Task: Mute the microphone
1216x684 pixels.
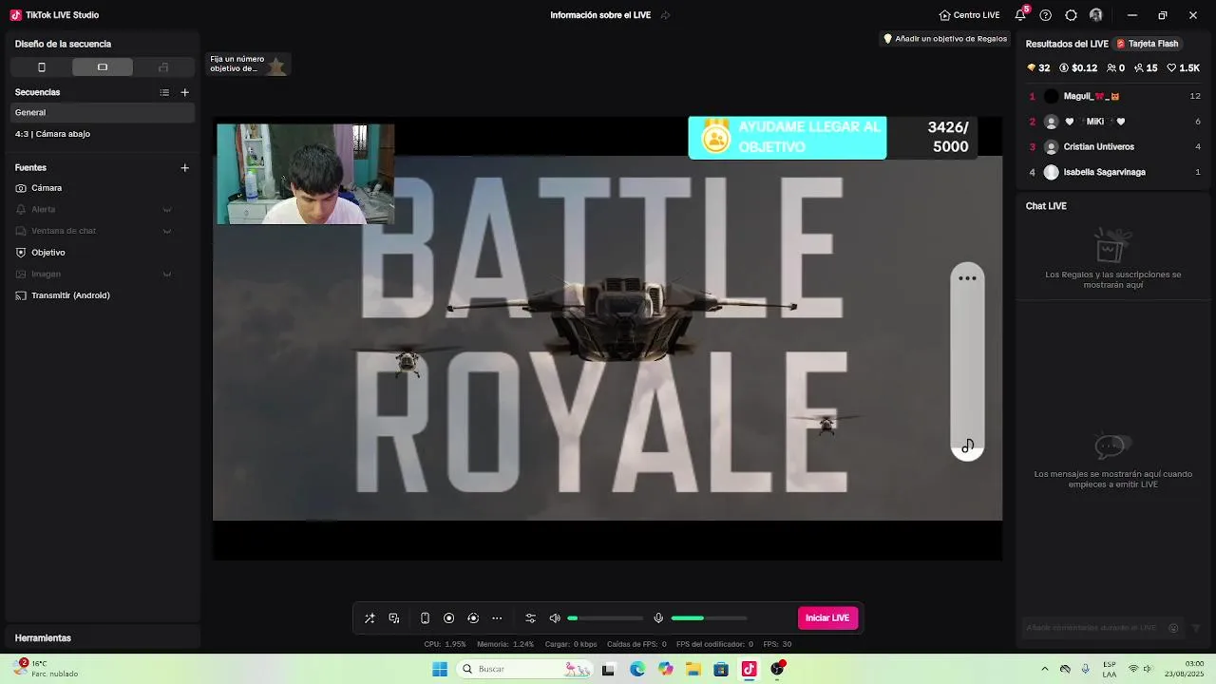Action: [658, 618]
